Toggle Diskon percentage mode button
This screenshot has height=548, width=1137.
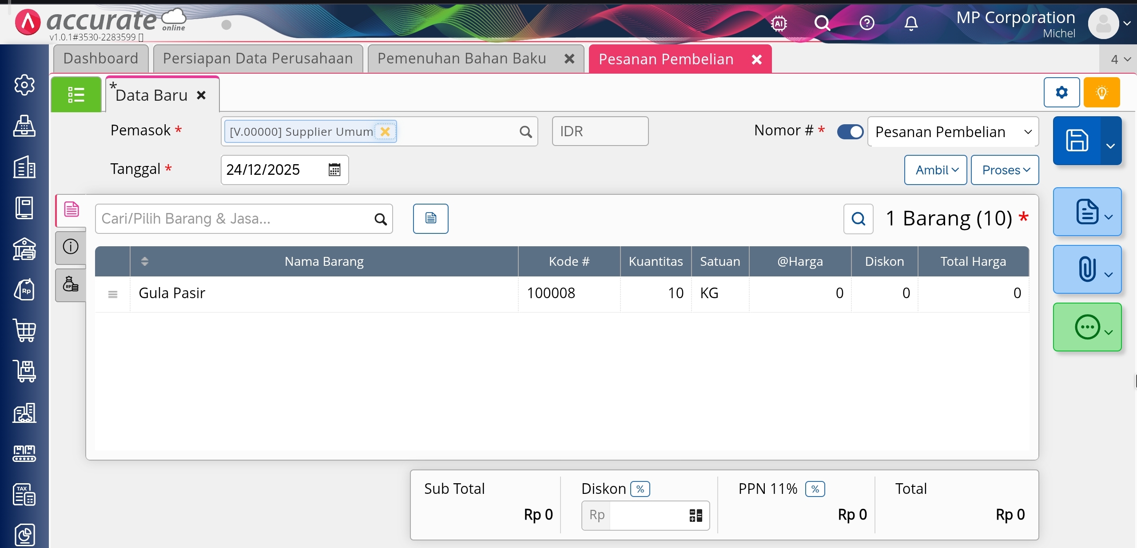coord(640,489)
